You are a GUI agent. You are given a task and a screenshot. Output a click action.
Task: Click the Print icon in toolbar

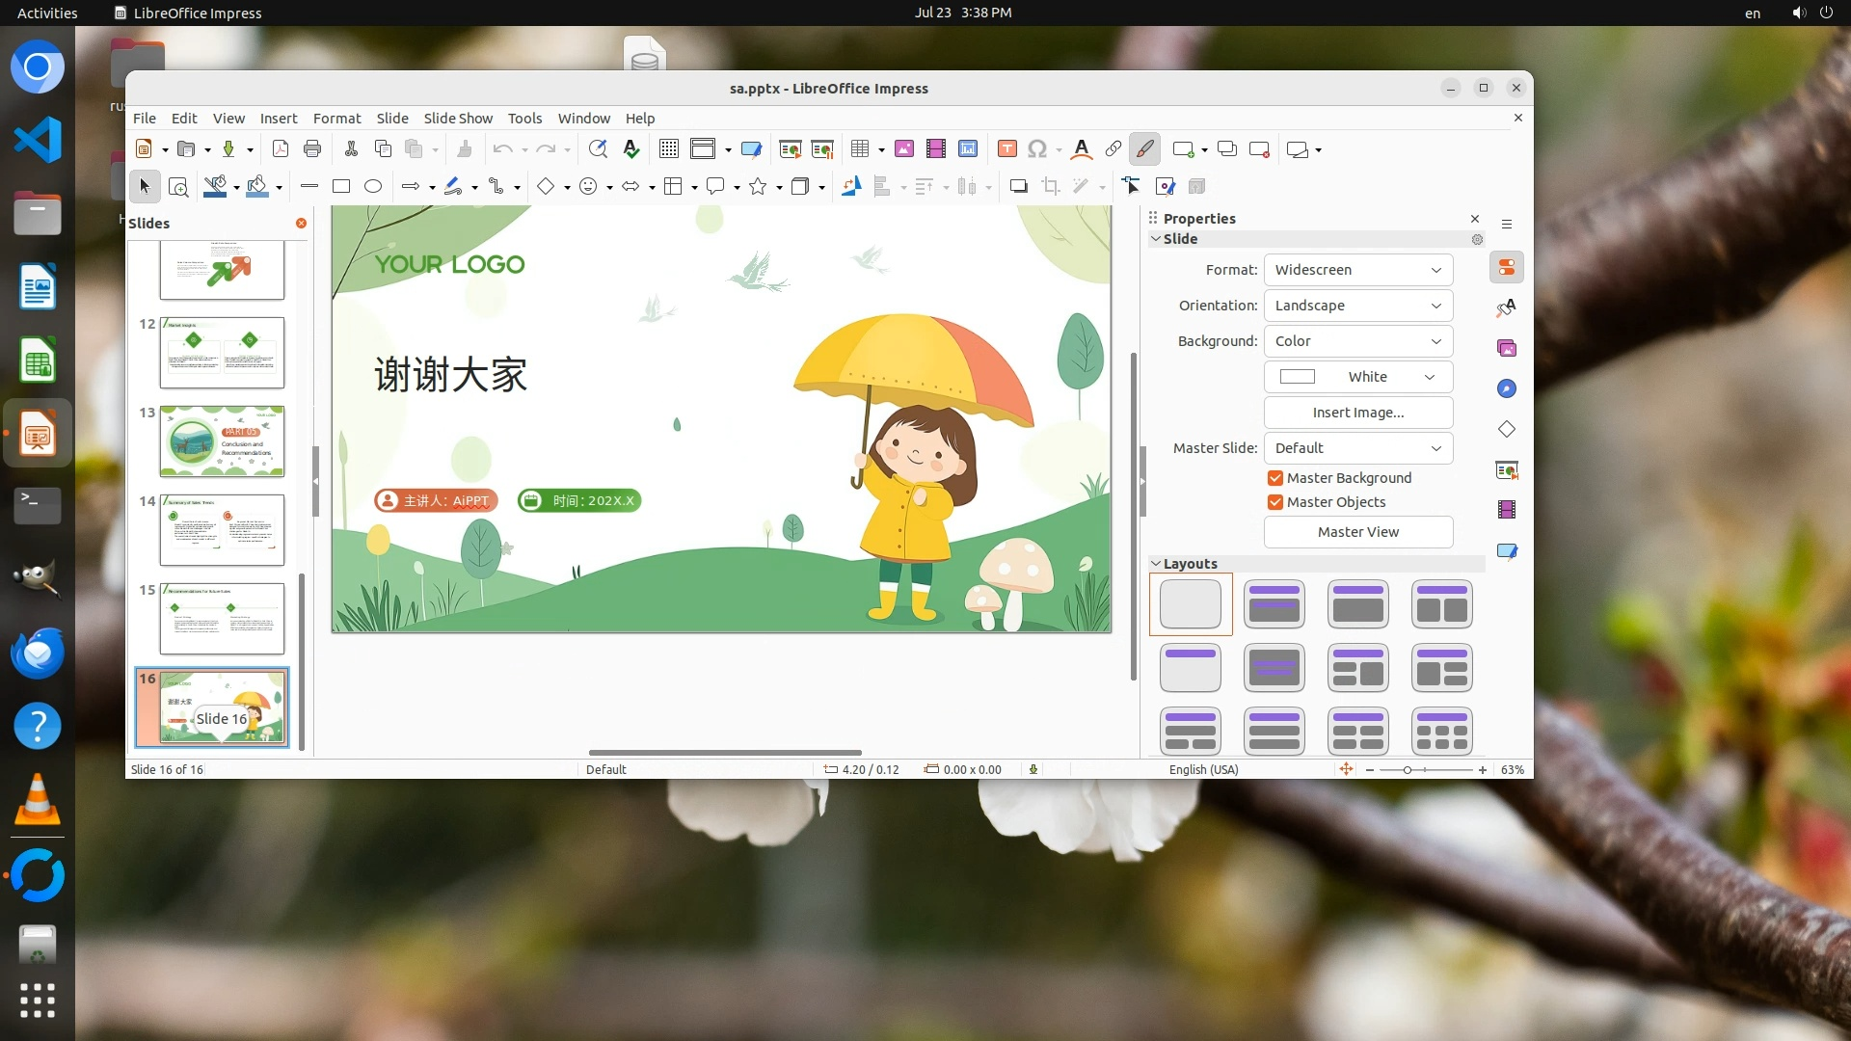311,148
